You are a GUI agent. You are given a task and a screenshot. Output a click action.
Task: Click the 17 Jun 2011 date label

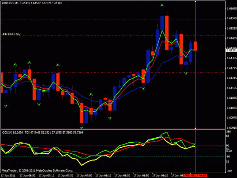coord(8,176)
